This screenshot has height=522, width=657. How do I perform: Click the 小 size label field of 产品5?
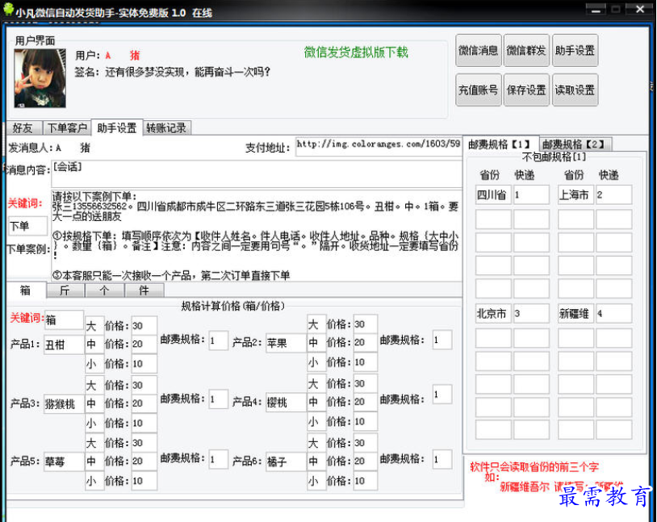pyautogui.click(x=94, y=481)
